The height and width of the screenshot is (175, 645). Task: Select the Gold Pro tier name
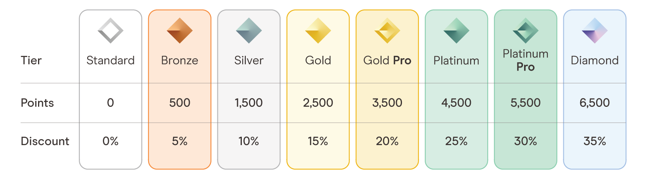[x=387, y=61]
